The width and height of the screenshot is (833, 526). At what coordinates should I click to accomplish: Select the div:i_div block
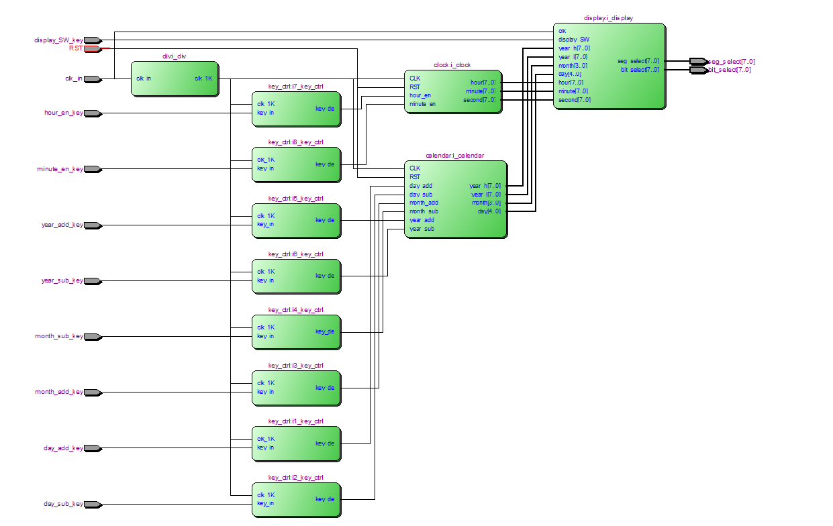coord(174,78)
